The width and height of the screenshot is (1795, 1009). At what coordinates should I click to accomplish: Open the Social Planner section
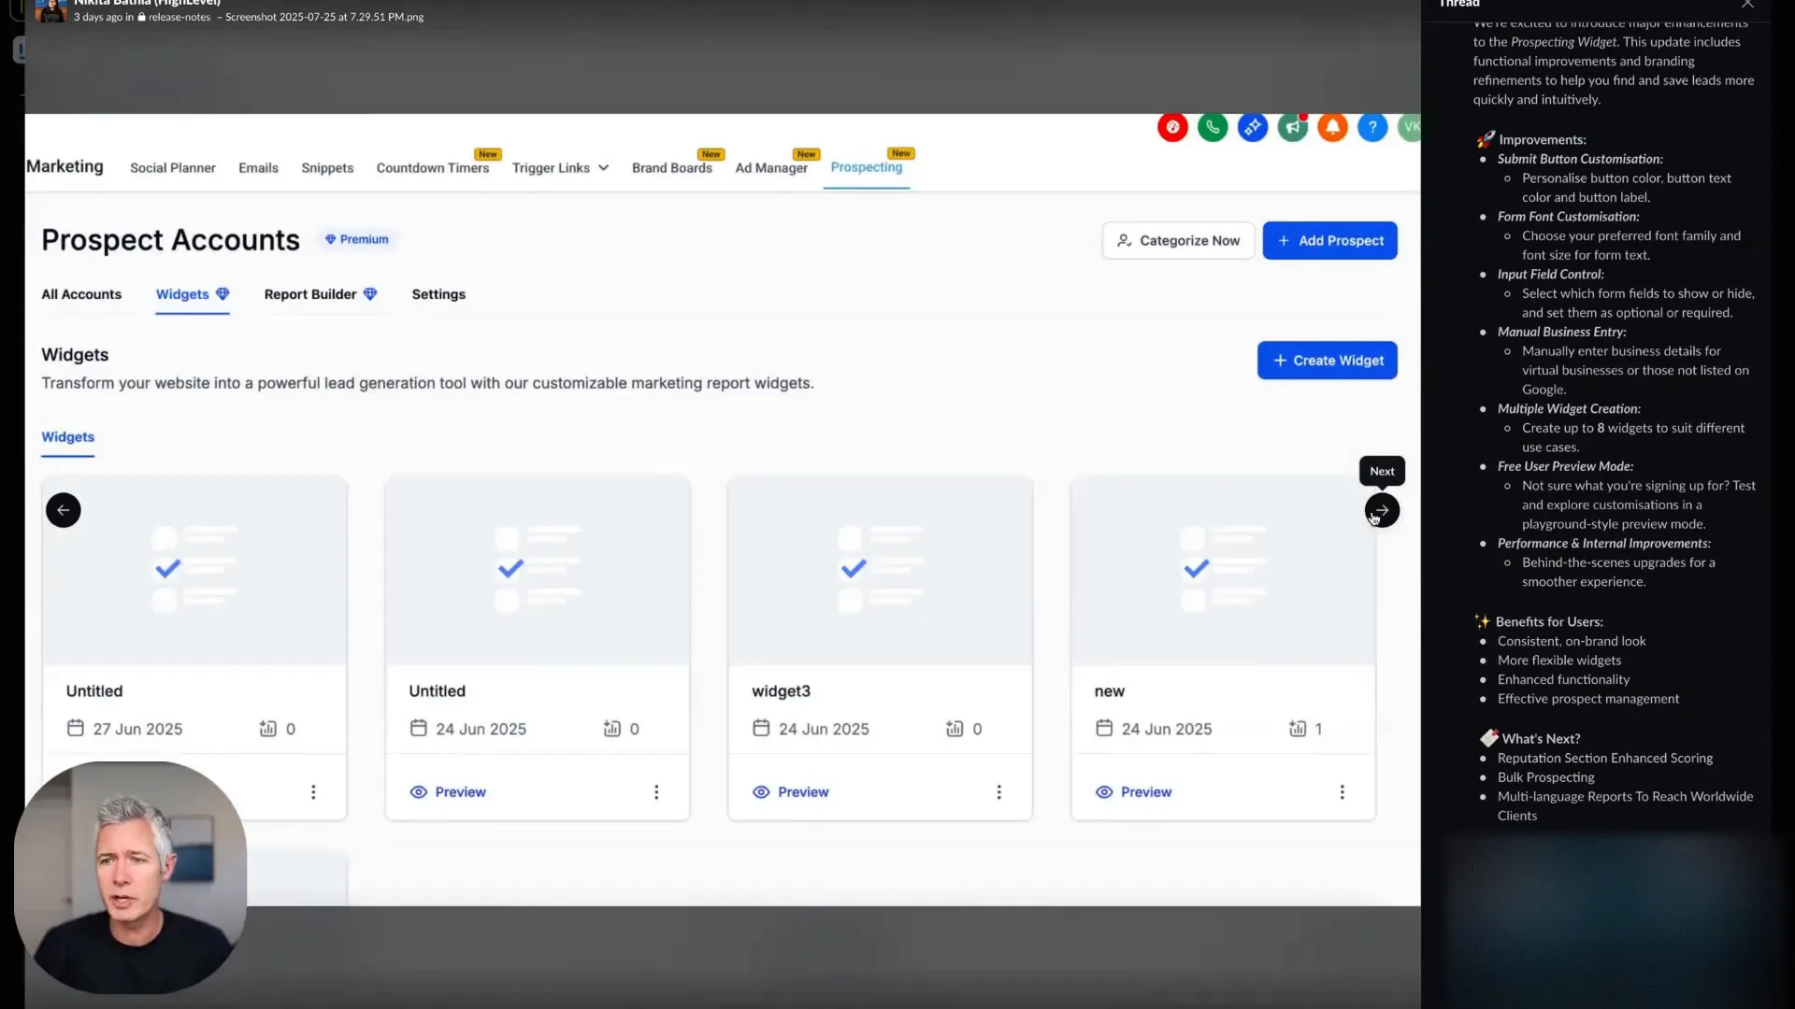coord(173,168)
